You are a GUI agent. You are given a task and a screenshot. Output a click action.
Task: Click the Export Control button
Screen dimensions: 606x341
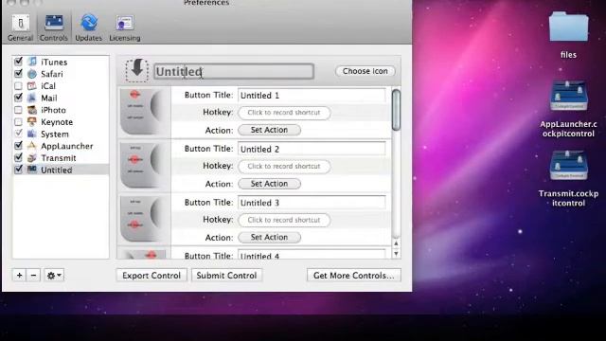click(151, 276)
